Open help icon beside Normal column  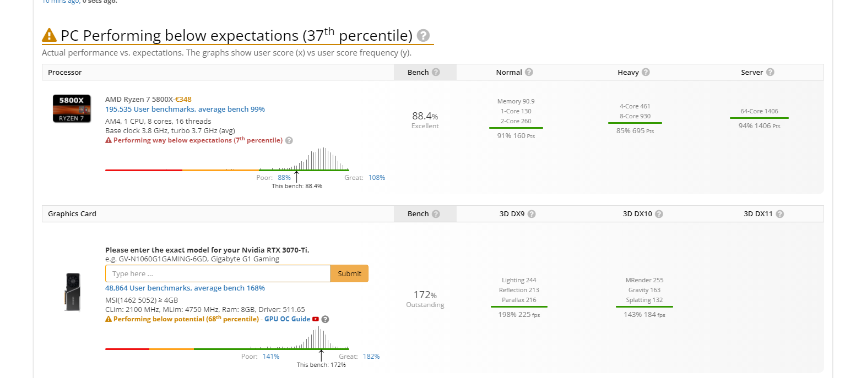529,73
